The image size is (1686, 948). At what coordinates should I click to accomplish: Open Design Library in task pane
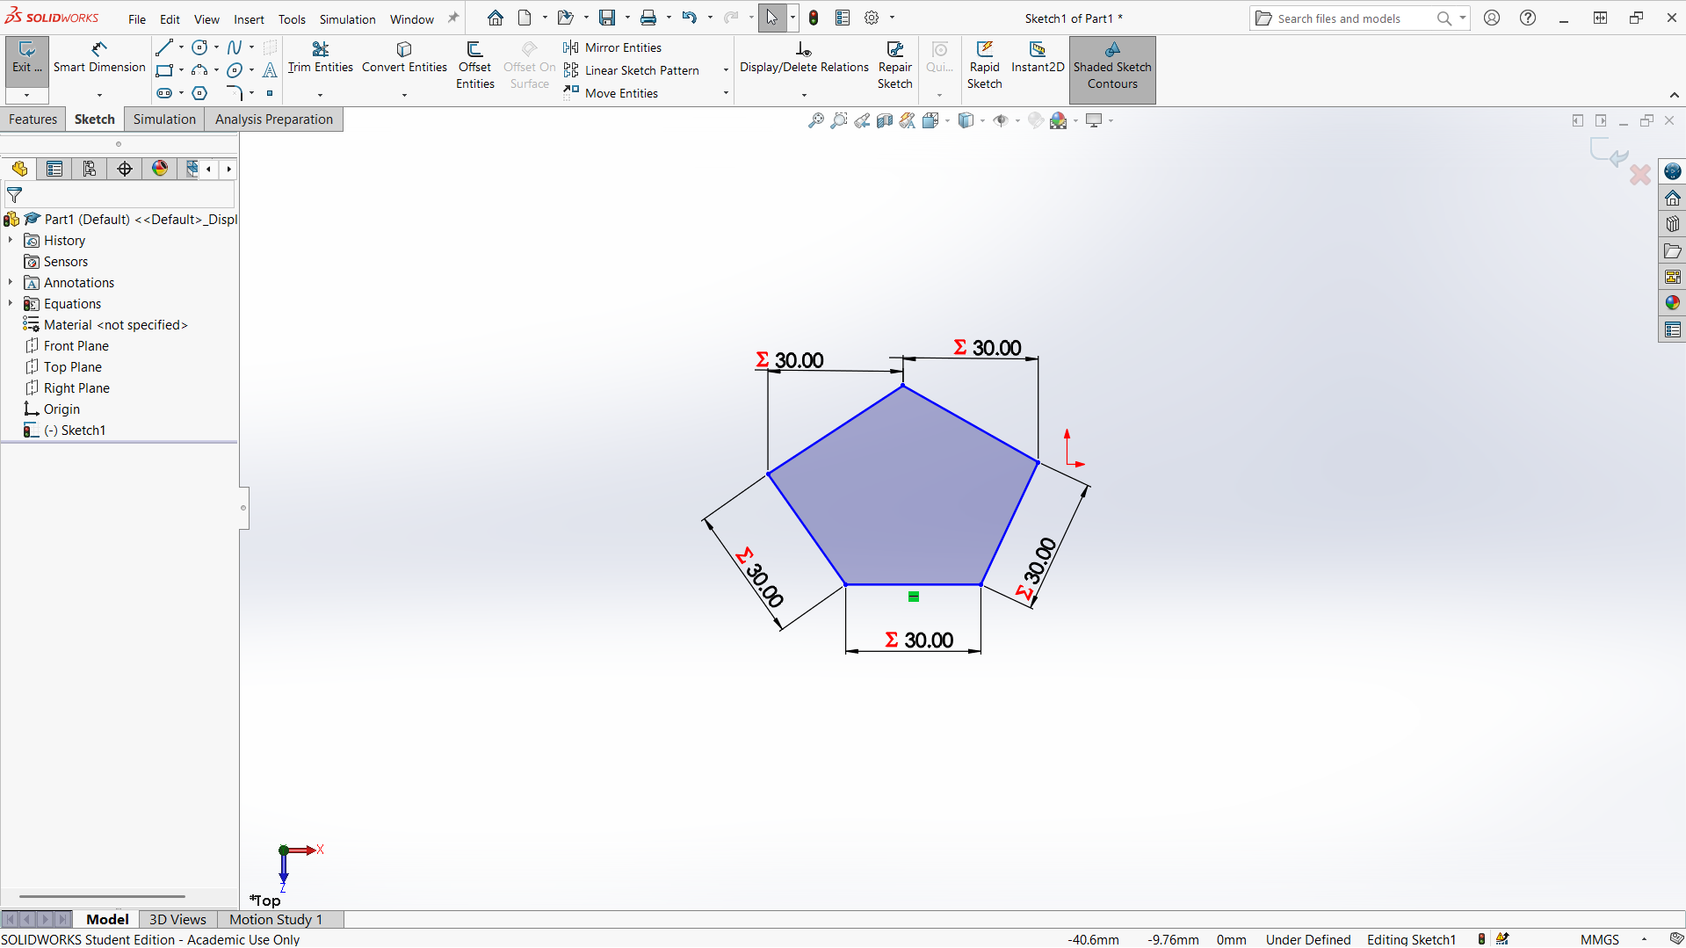tap(1673, 224)
